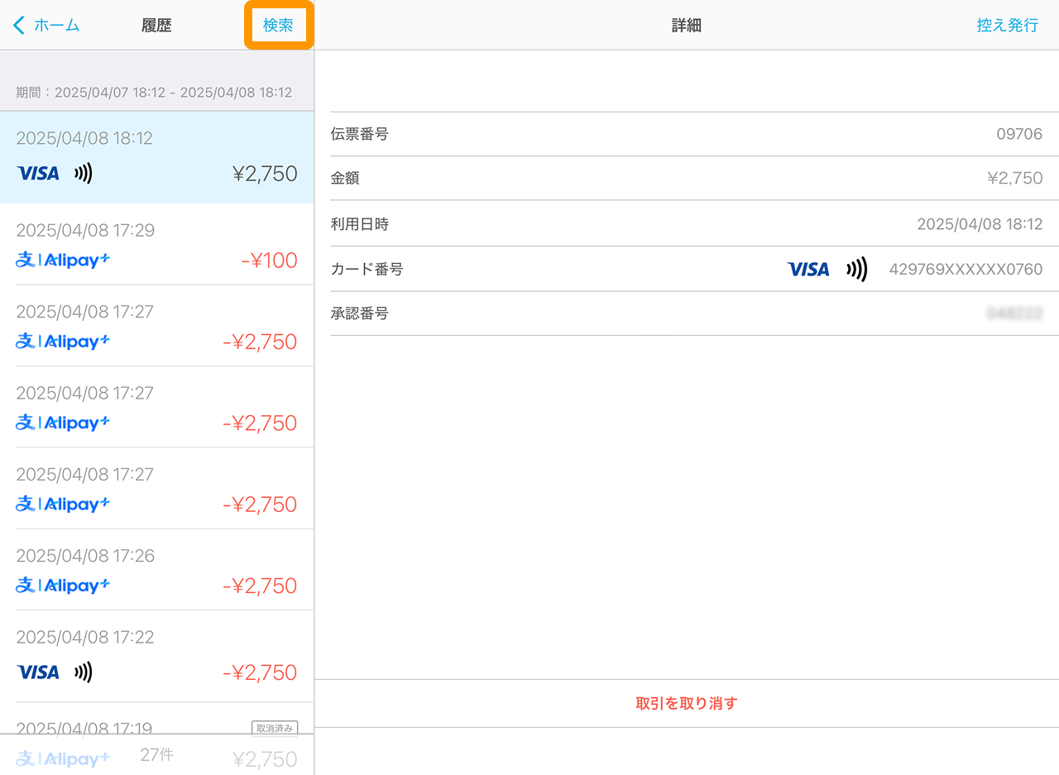Click contactless icon in カード番号 detail row
Viewport: 1059px width, 775px height.
(x=856, y=269)
